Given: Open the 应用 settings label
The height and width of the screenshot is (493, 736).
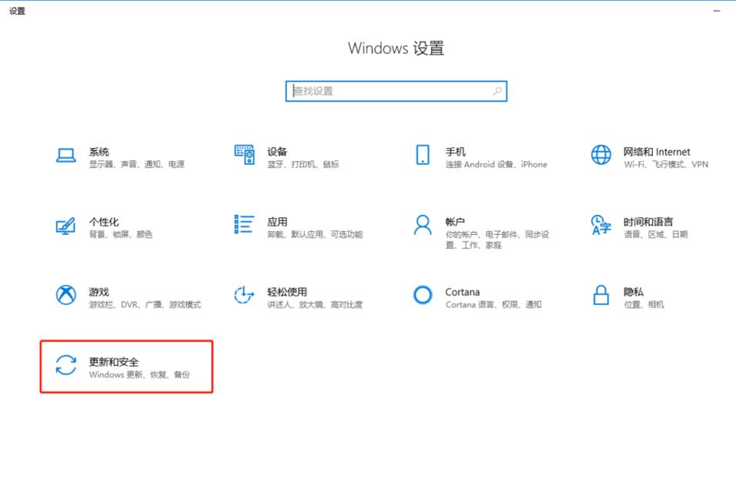Looking at the screenshot, I should pos(277,222).
